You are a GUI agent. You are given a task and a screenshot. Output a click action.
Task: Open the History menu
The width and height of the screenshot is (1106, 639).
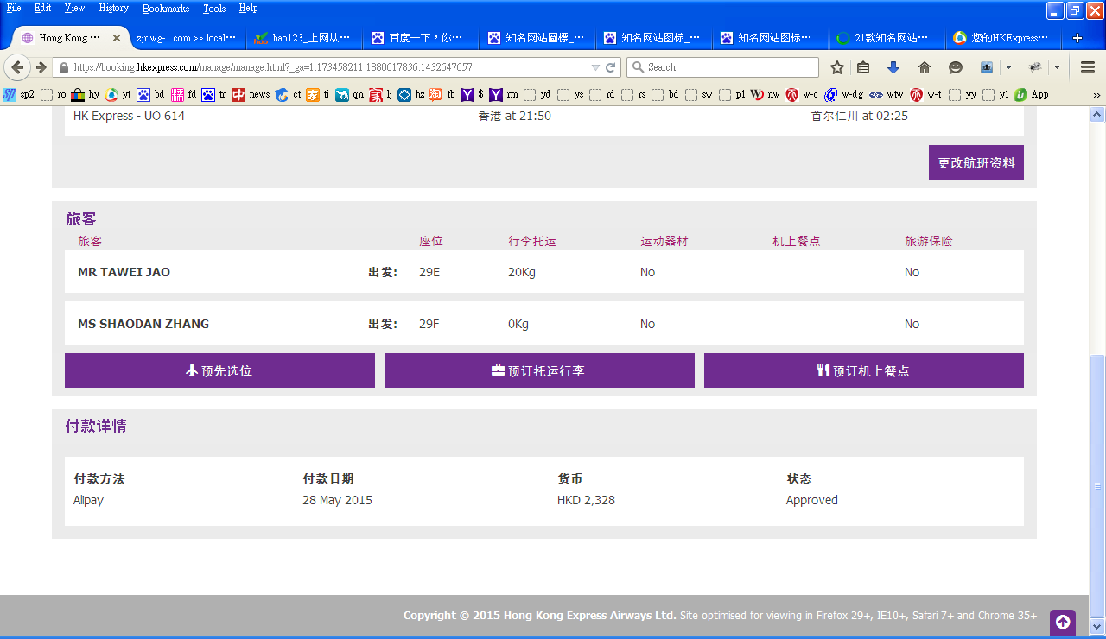click(x=114, y=9)
